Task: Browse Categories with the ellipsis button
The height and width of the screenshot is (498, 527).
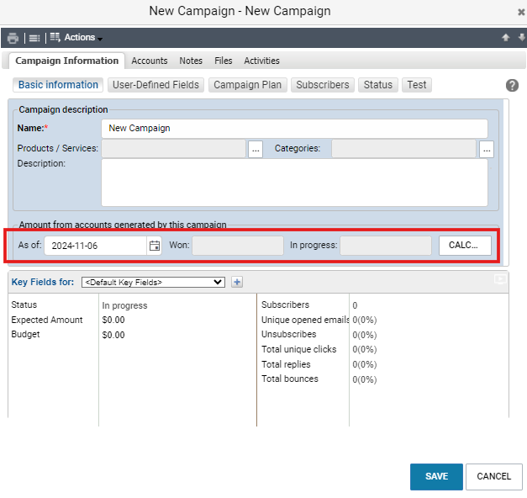Action: click(487, 149)
